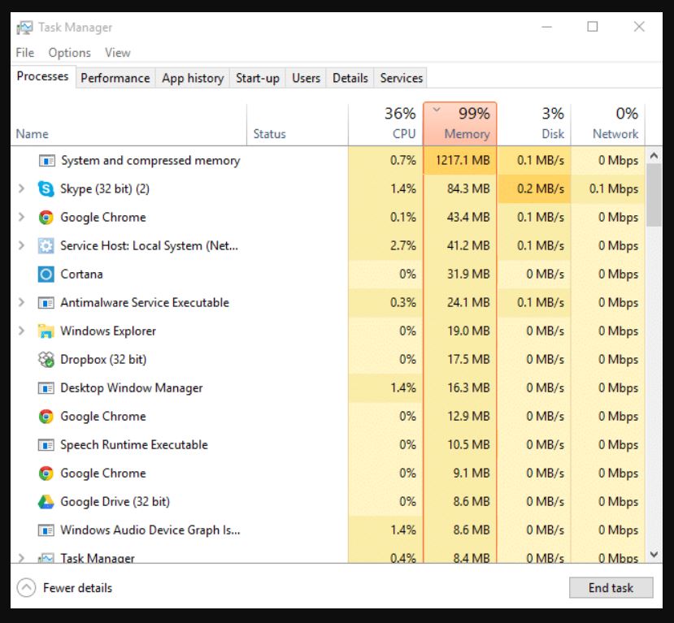Switch to the Start-up tab

point(258,78)
